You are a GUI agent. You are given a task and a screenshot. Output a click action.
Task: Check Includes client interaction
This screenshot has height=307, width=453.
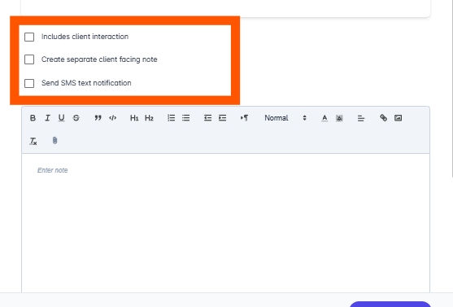[29, 37]
